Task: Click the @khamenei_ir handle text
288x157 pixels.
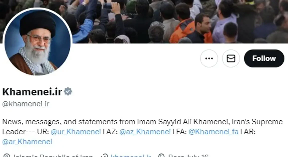Action: click(26, 104)
